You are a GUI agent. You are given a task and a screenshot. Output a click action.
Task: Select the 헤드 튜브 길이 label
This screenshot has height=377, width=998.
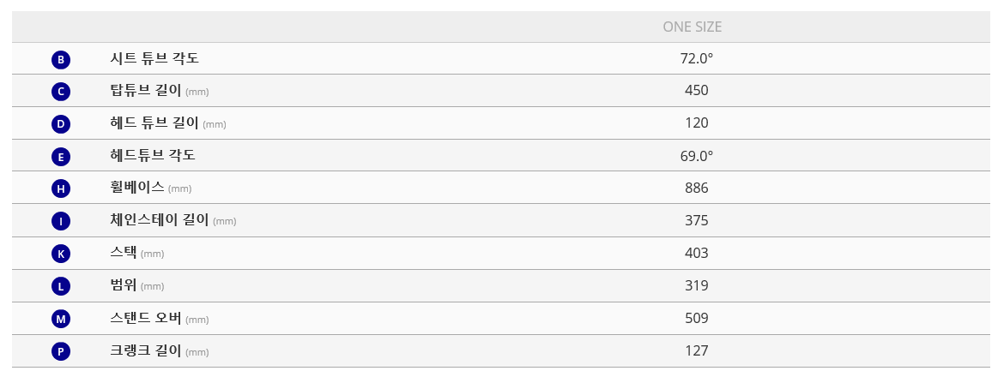[154, 123]
